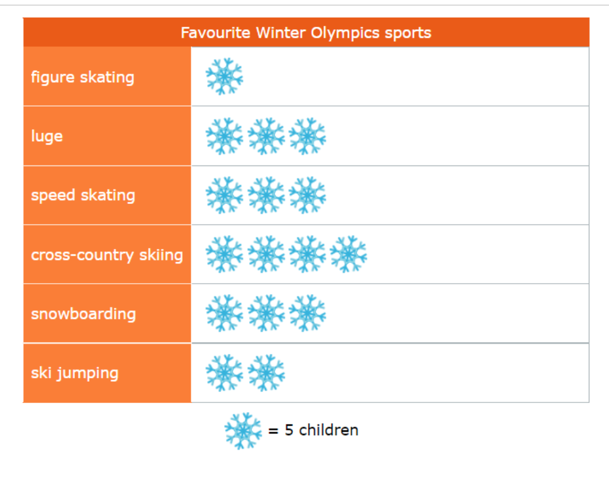
Task: Click the '= 5 children' key text
Action: point(313,430)
